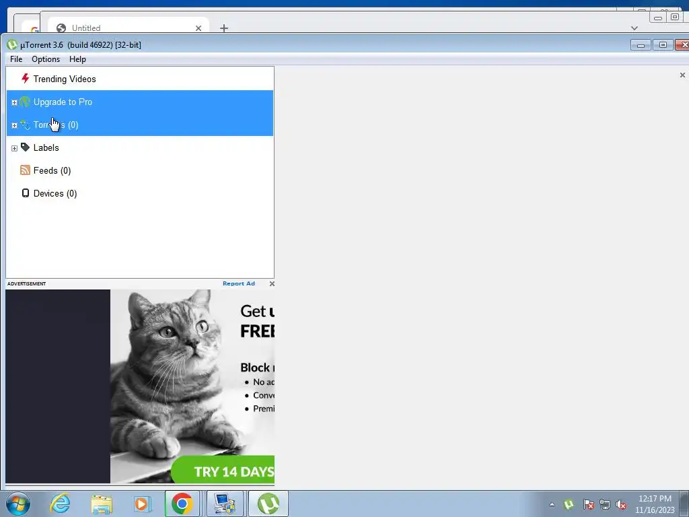This screenshot has height=517, width=689.
Task: Switch to Chrome in the taskbar
Action: pos(182,504)
